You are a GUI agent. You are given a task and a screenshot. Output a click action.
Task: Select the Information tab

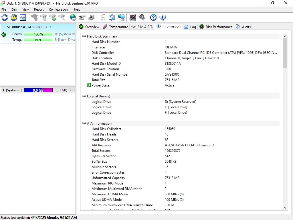(169, 26)
